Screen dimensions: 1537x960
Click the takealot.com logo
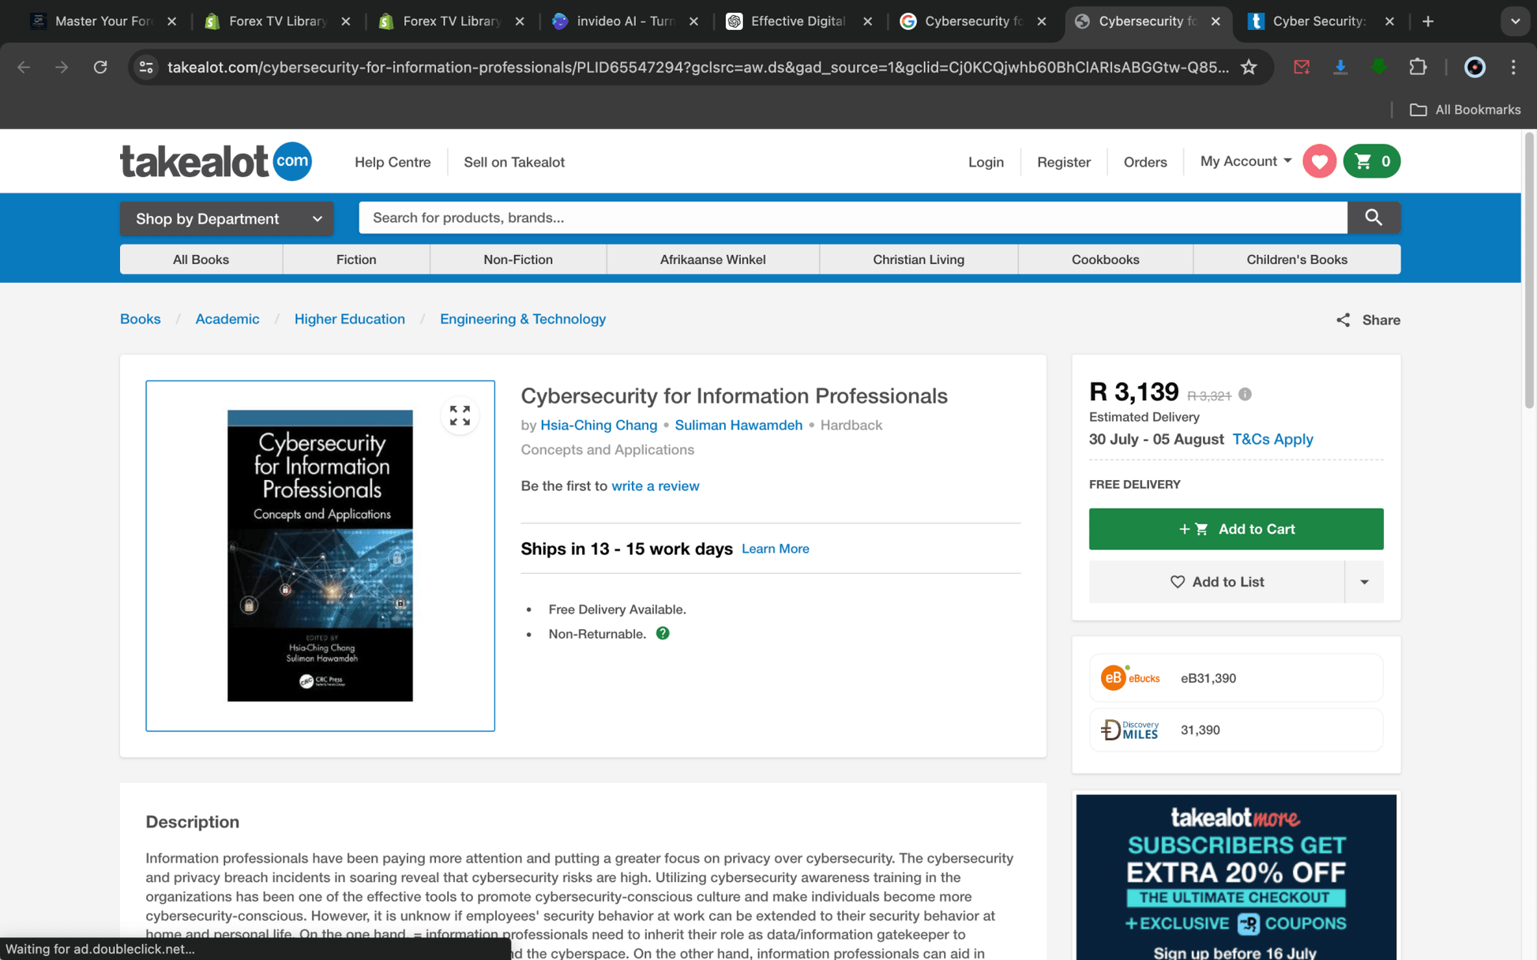(216, 161)
